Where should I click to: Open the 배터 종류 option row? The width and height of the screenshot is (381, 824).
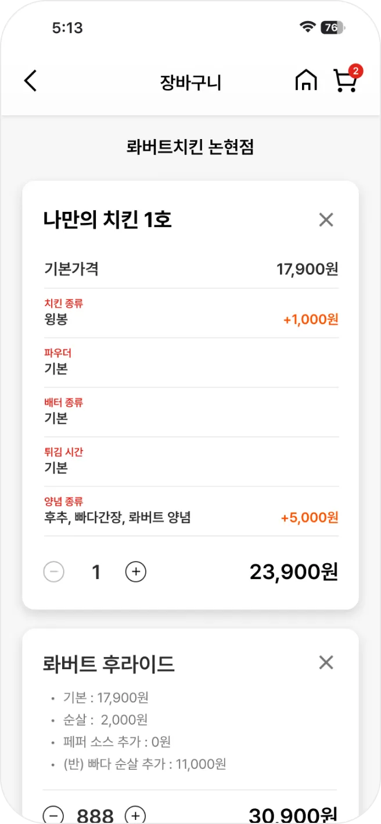pyautogui.click(x=190, y=410)
